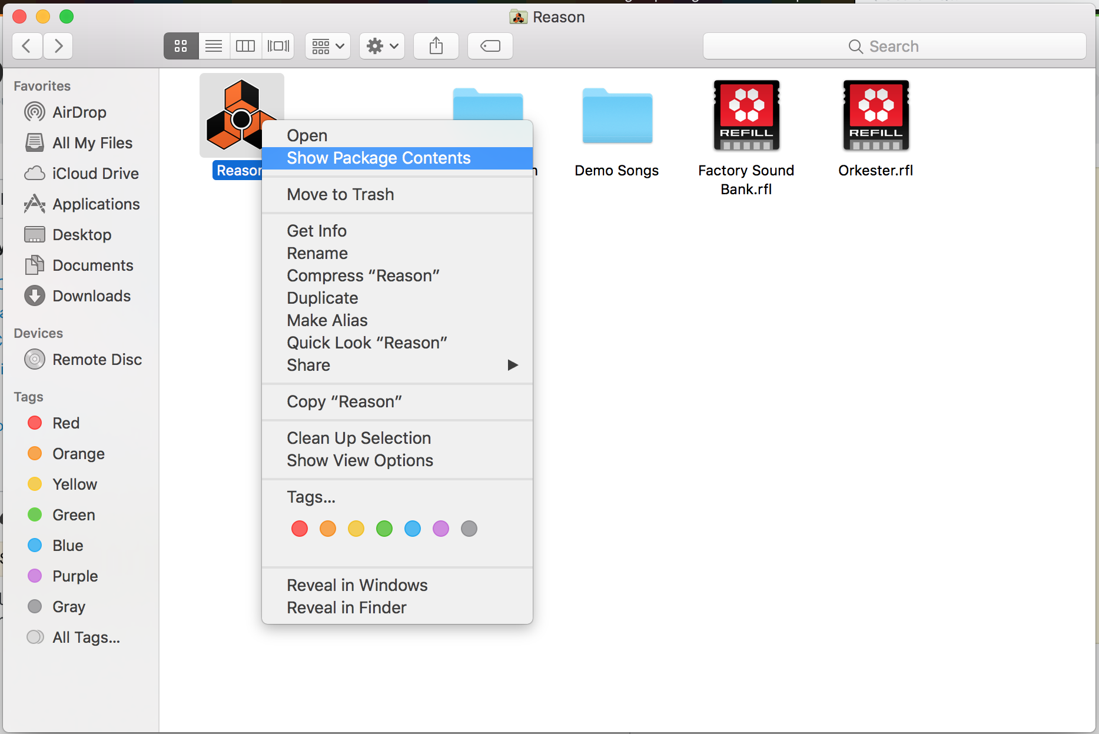Image resolution: width=1099 pixels, height=734 pixels.
Task: Filter by the Blue sidebar tag
Action: click(x=56, y=545)
